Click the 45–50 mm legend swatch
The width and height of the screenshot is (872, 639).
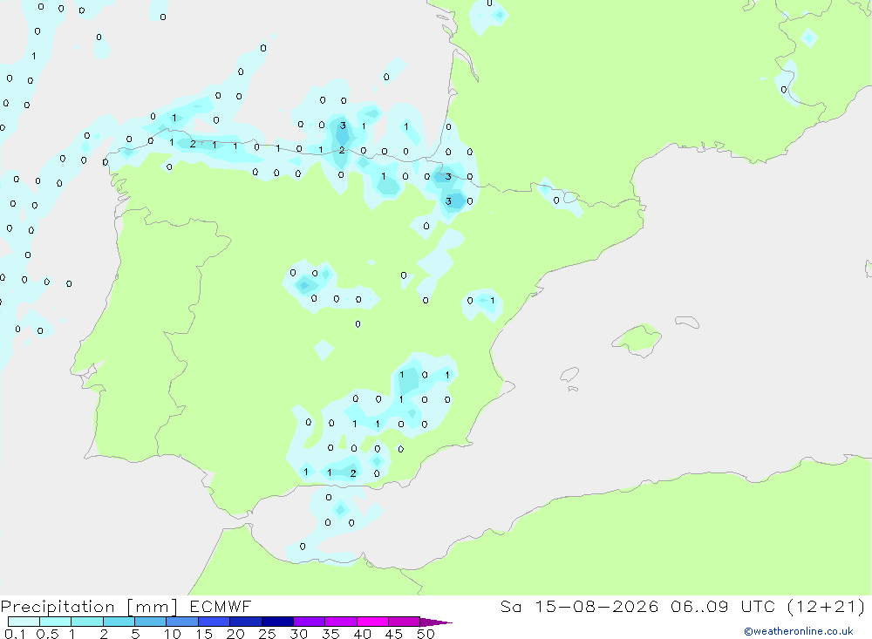click(x=405, y=622)
